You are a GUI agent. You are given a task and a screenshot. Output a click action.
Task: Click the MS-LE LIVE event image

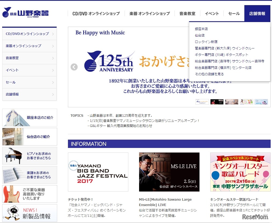click(x=169, y=172)
